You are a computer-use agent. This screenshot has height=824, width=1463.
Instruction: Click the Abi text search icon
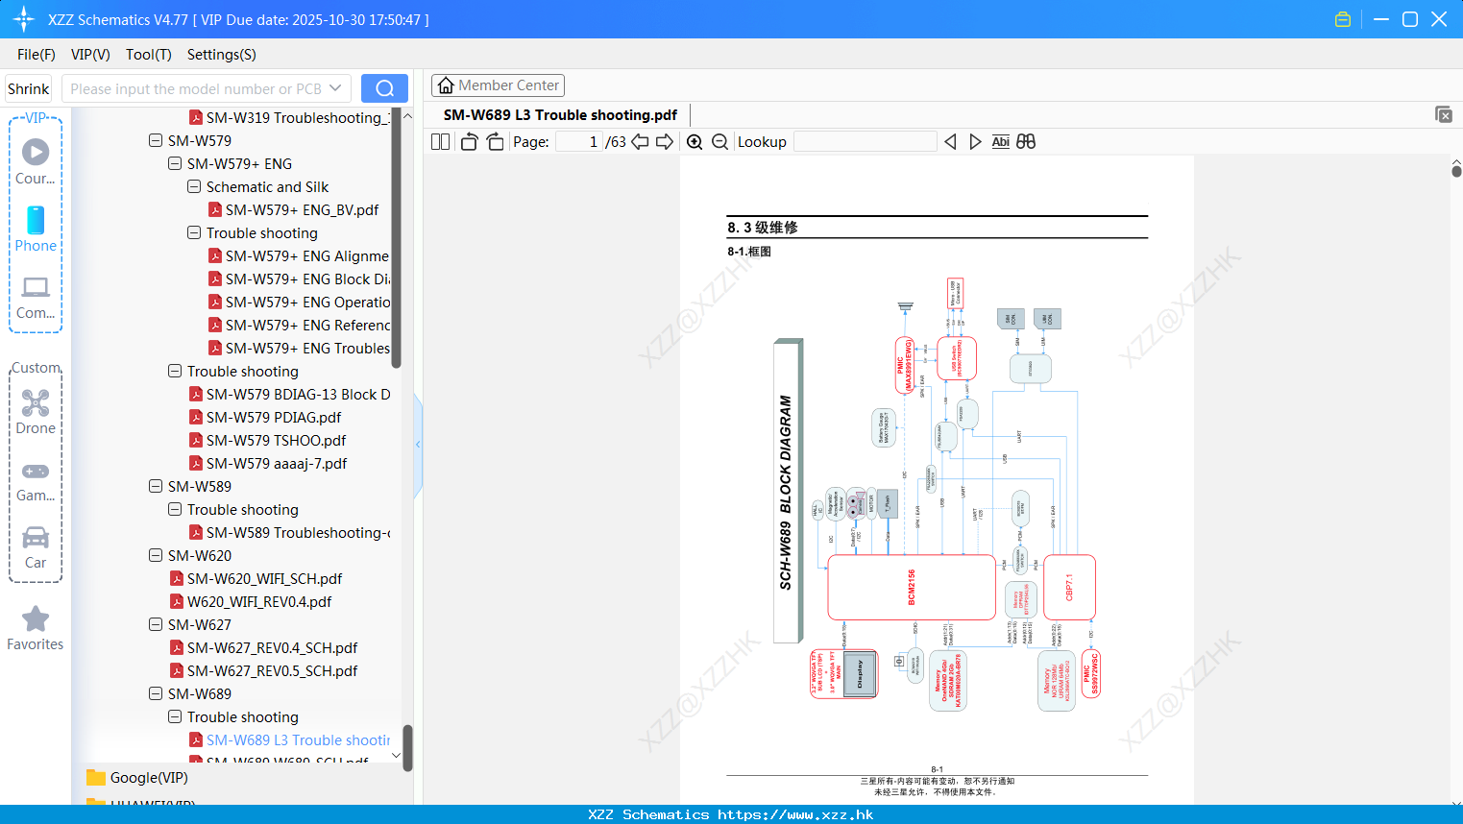click(x=1000, y=142)
